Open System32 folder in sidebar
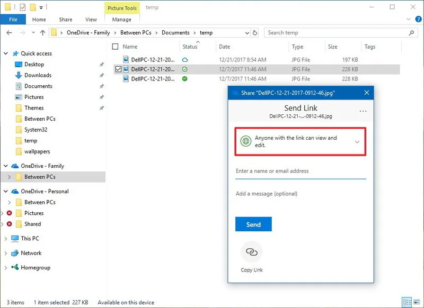Screen dimensions: 424x308 36,130
